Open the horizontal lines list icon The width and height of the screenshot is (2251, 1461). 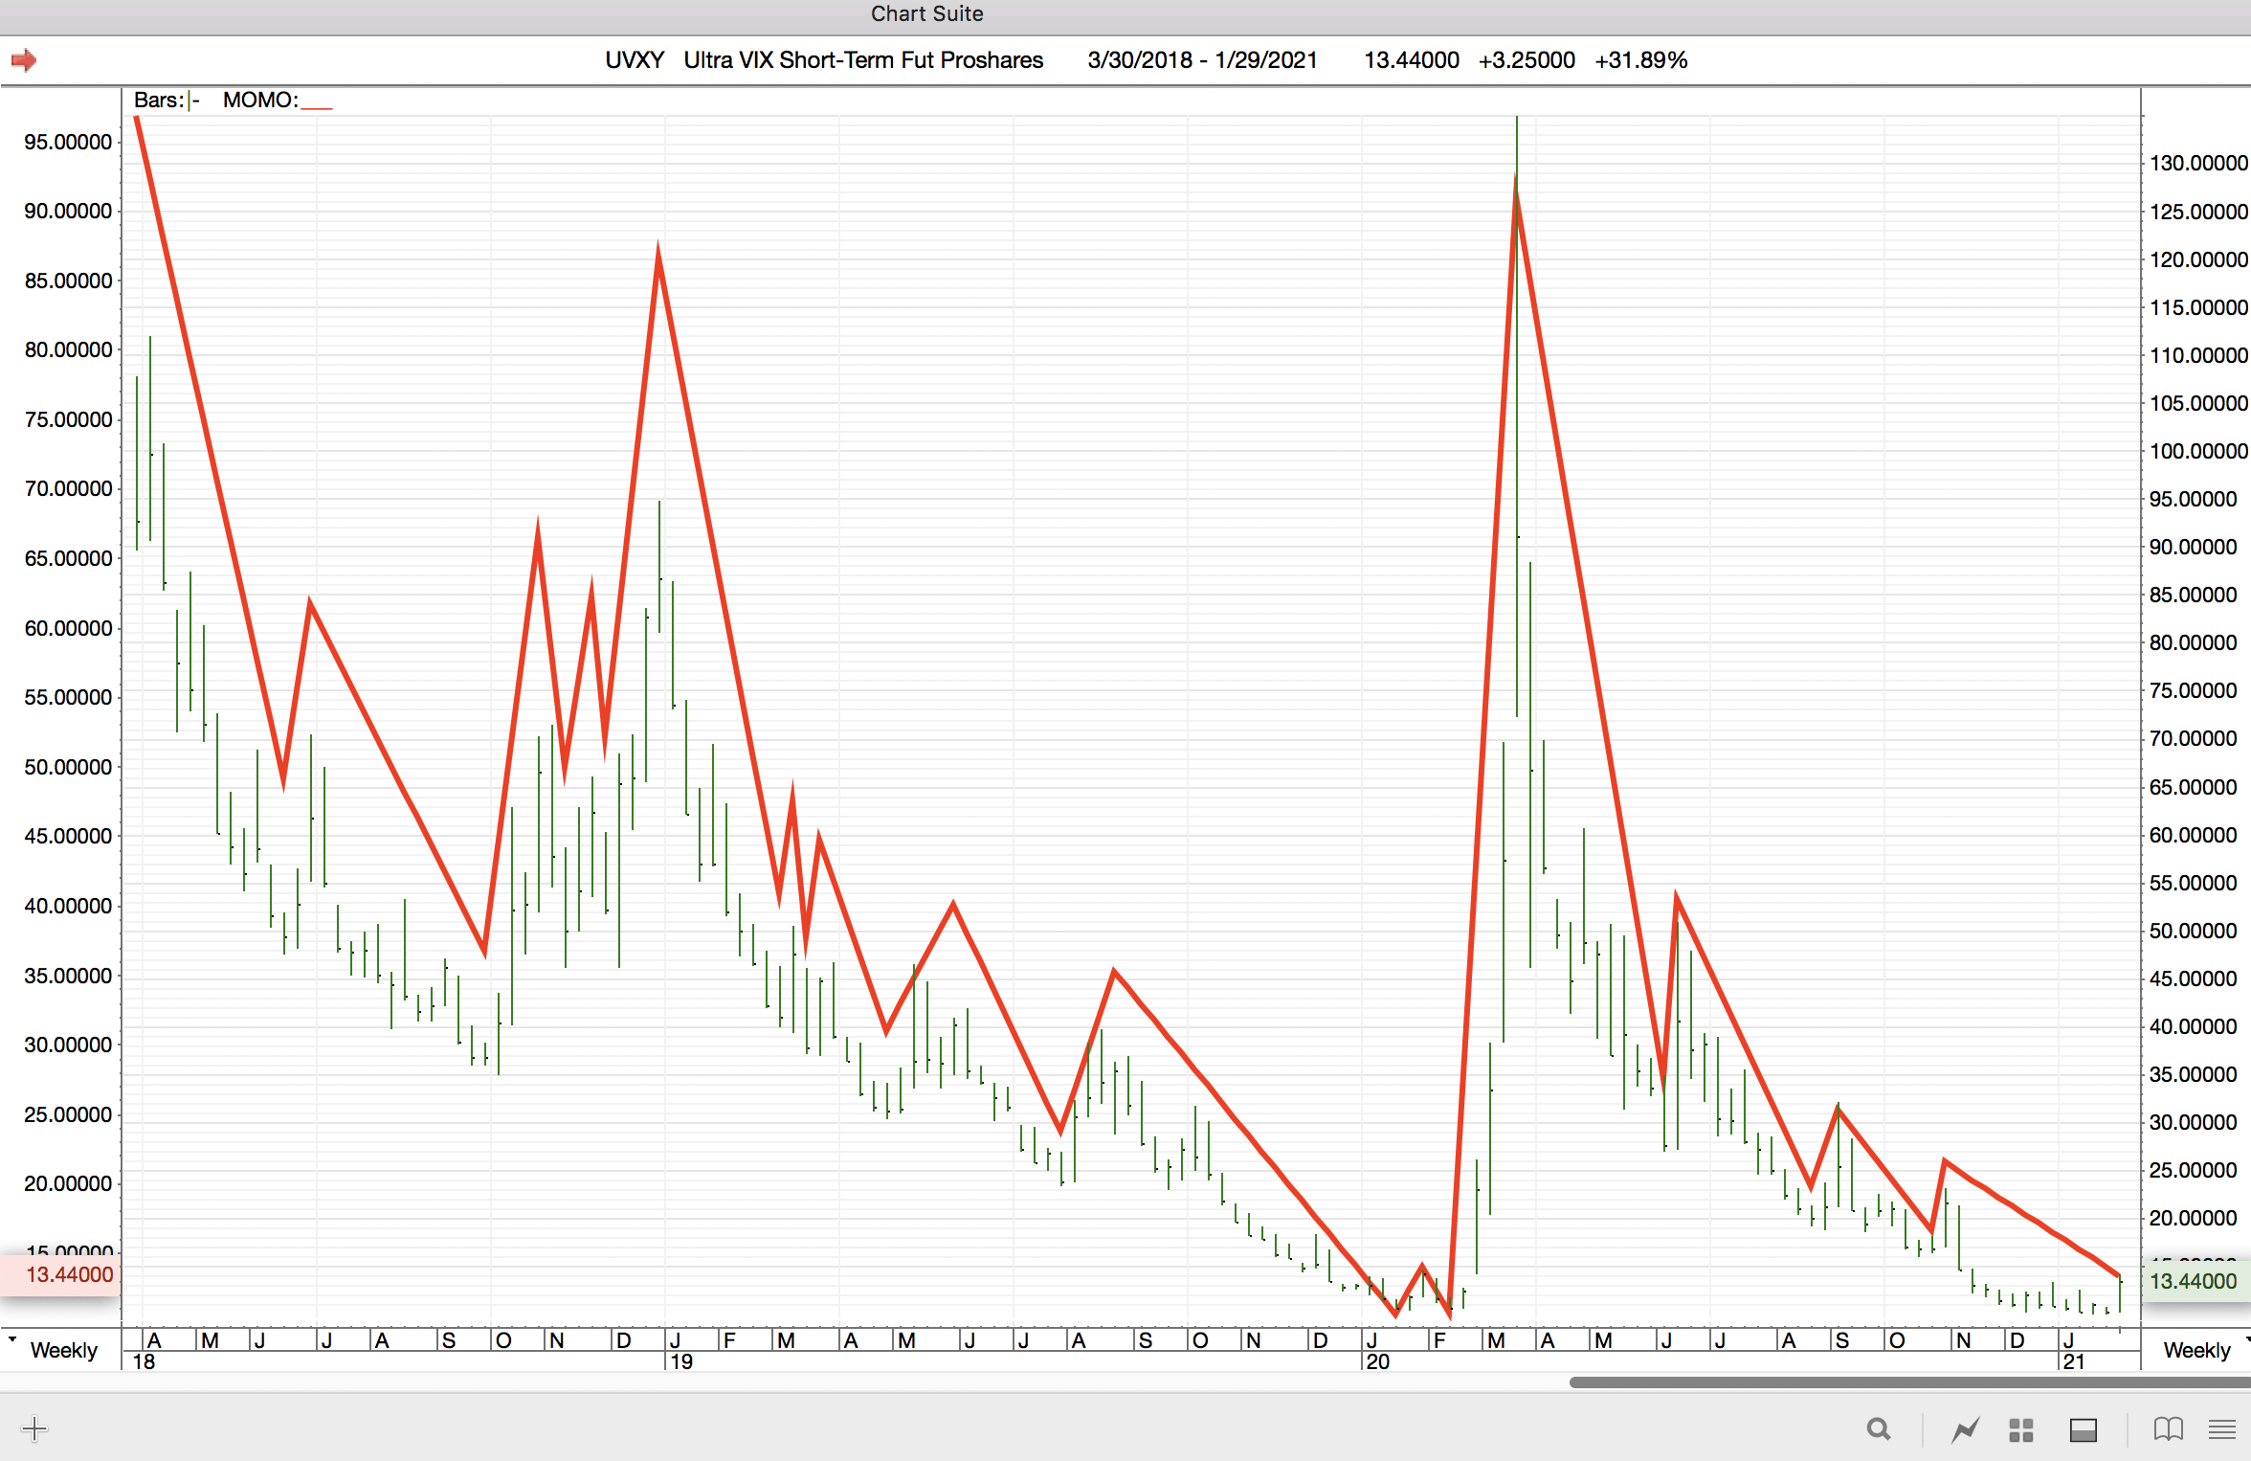click(x=2222, y=1430)
